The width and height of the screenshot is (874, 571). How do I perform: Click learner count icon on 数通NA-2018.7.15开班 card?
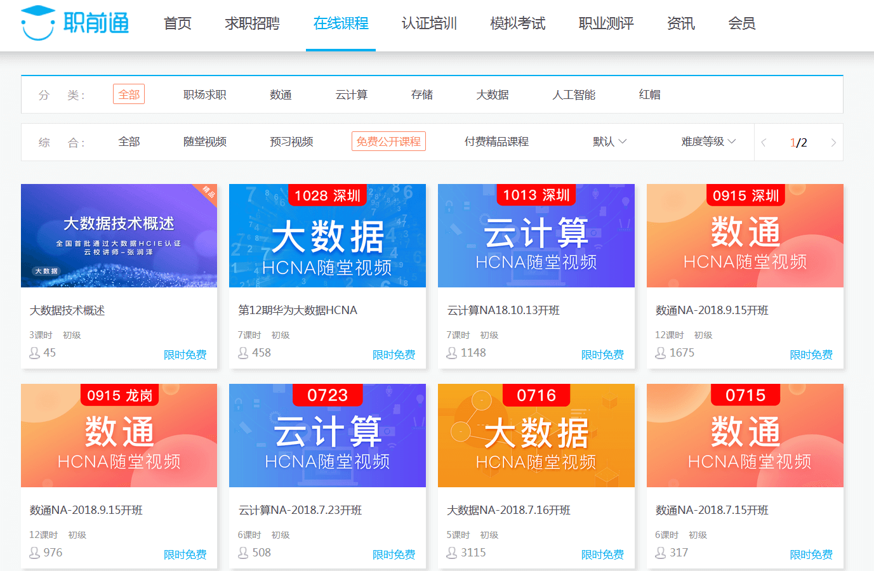[x=661, y=553]
